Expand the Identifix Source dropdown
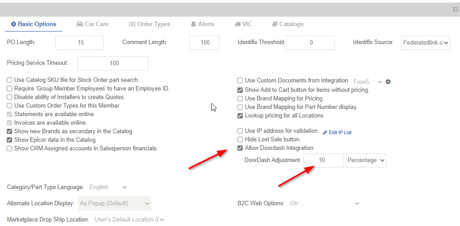Image resolution: width=460 pixels, height=226 pixels. pos(426,43)
